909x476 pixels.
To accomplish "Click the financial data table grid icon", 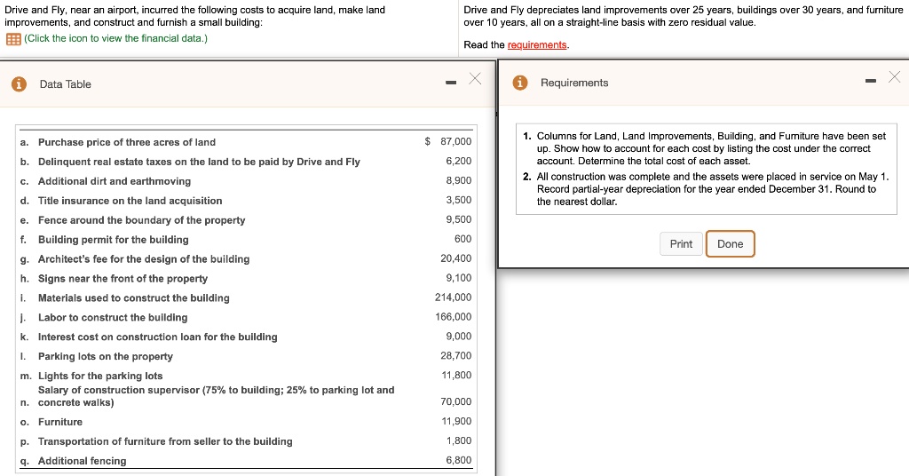I will coord(13,39).
